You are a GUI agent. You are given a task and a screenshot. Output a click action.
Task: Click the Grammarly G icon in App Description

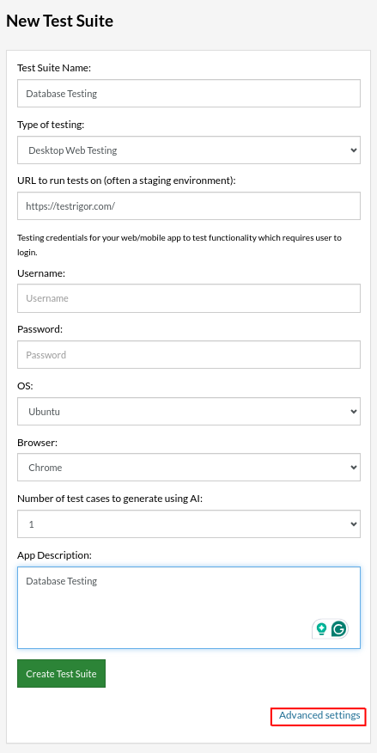point(339,628)
